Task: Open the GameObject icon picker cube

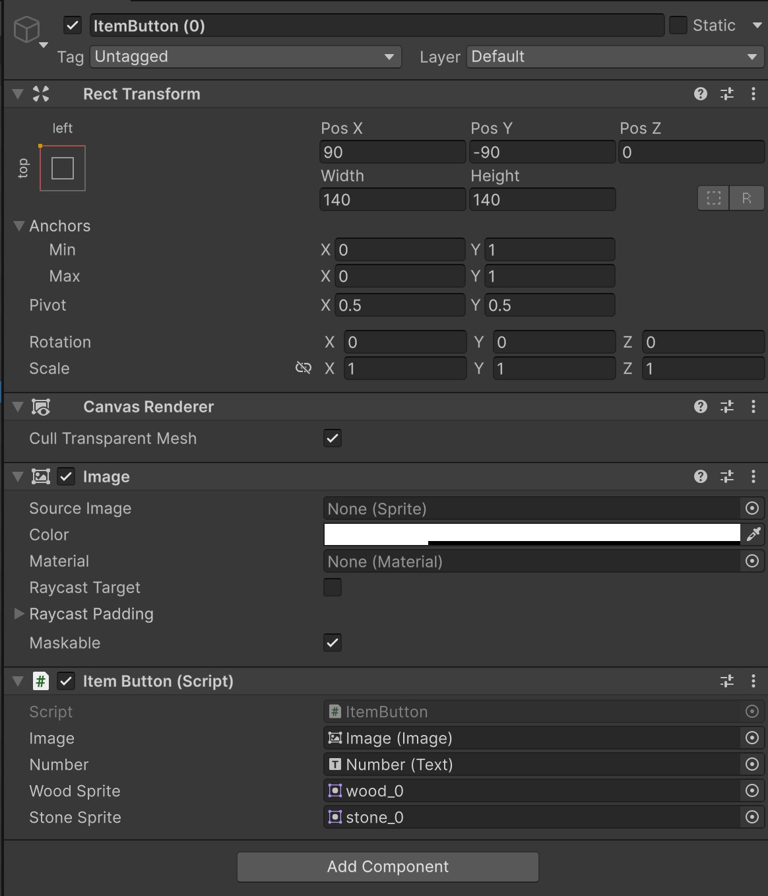Action: tap(27, 30)
